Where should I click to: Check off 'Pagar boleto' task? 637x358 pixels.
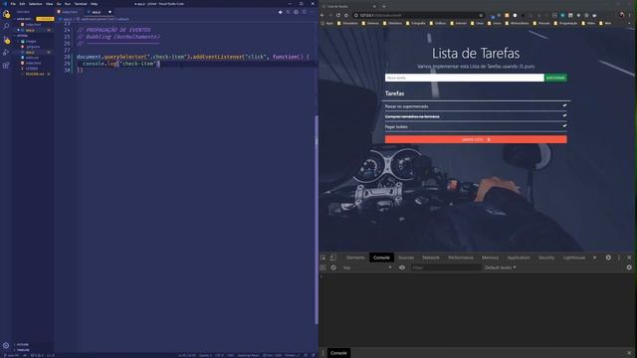(564, 126)
